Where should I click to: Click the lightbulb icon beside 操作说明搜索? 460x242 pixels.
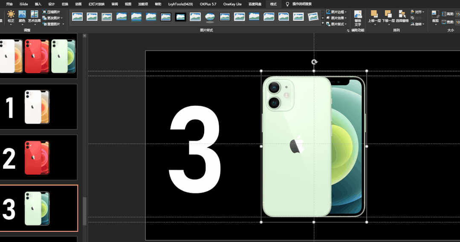pos(287,4)
